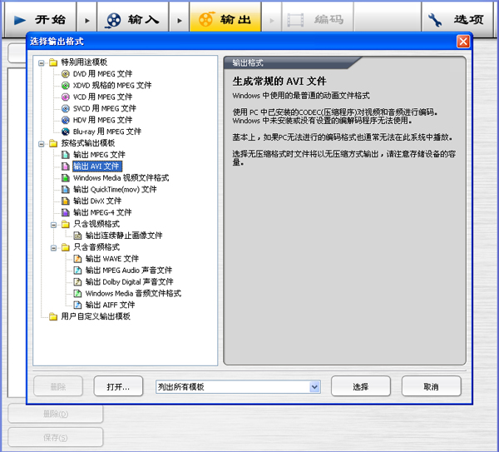Viewport: 499px width, 452px height.
Task: Collapse the 只含视频格式 tree node
Action: pos(53,226)
